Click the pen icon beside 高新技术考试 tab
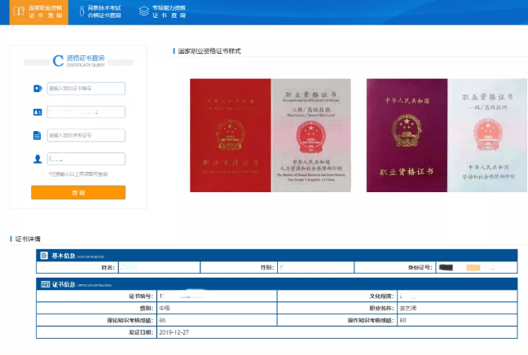The width and height of the screenshot is (528, 355). [80, 11]
